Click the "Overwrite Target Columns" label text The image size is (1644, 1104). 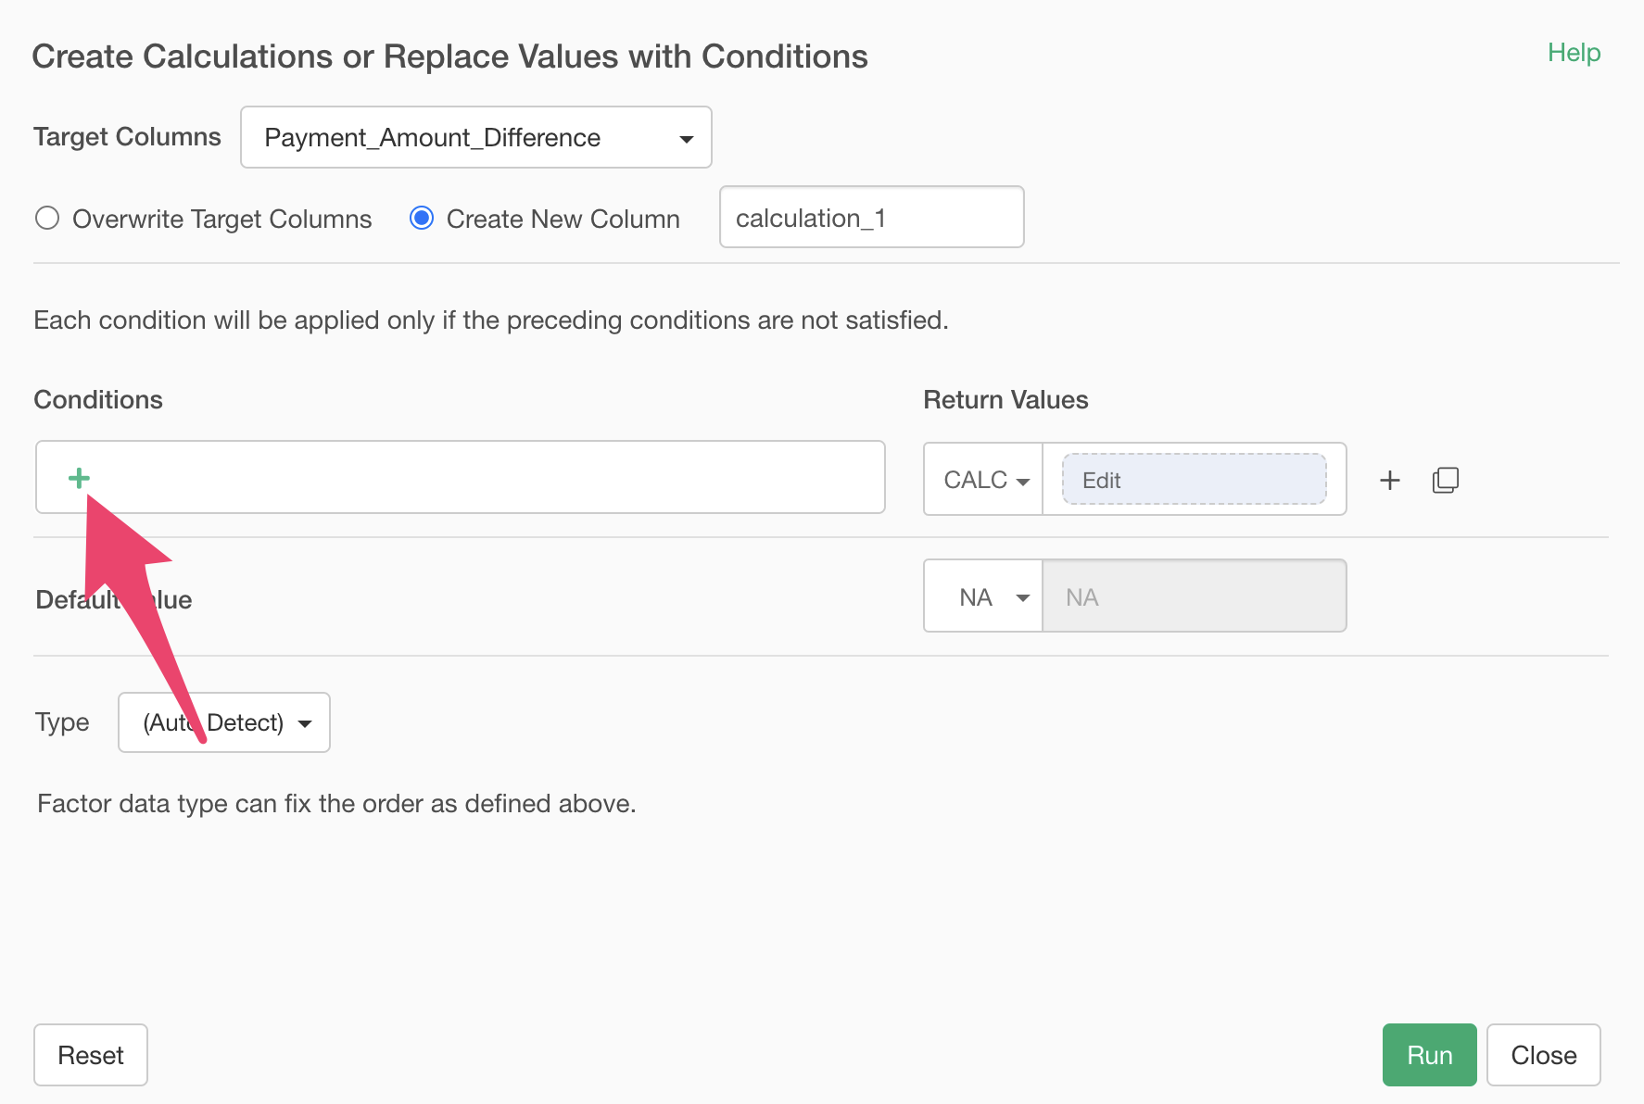[221, 220]
